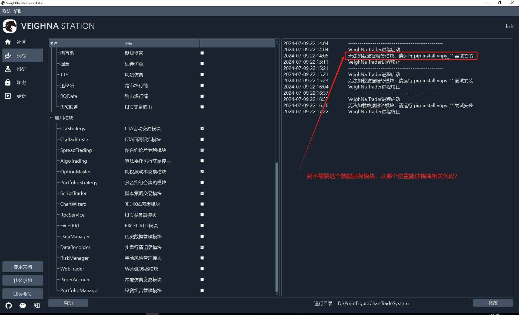
Task: Click the 实时K线图表模块 description text
Action: click(142, 204)
